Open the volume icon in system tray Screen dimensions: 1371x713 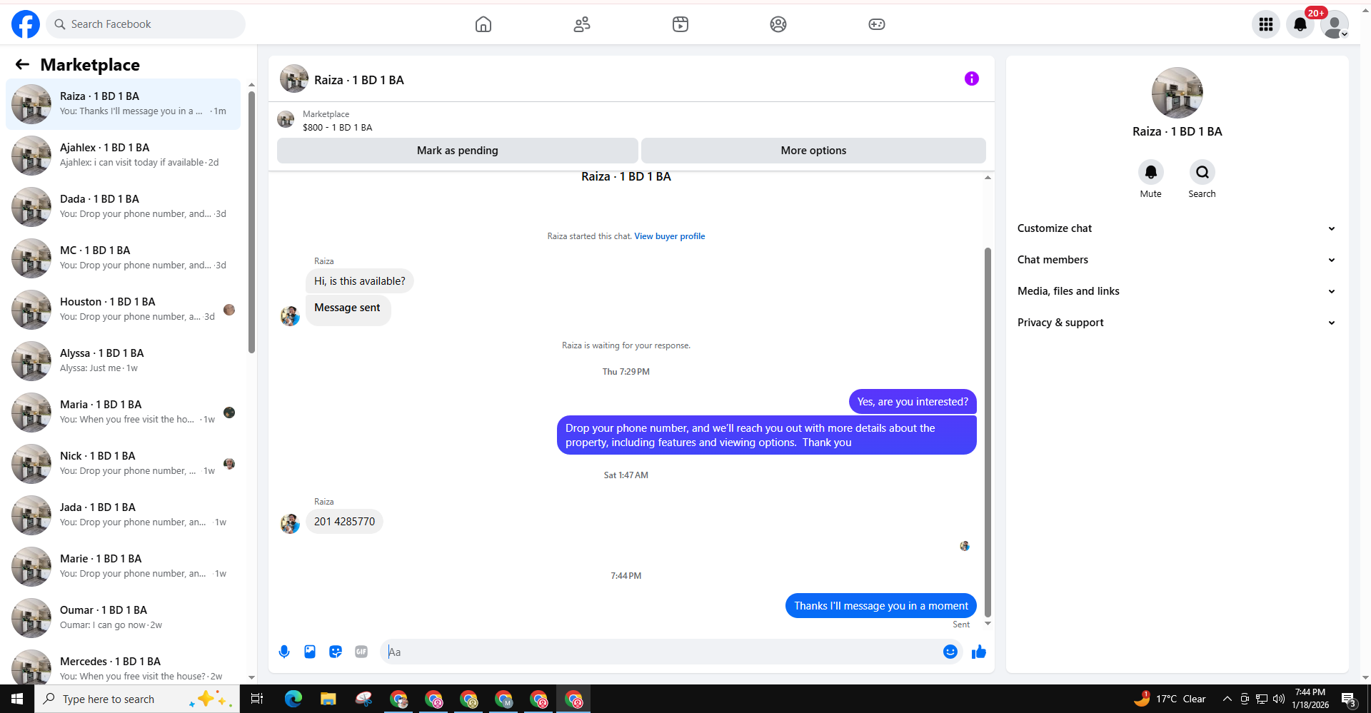tap(1279, 699)
